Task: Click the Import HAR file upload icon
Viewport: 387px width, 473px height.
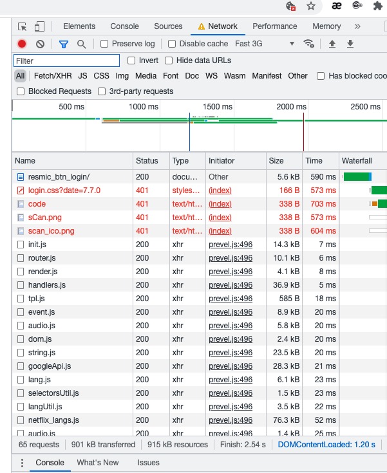Action: [x=332, y=44]
